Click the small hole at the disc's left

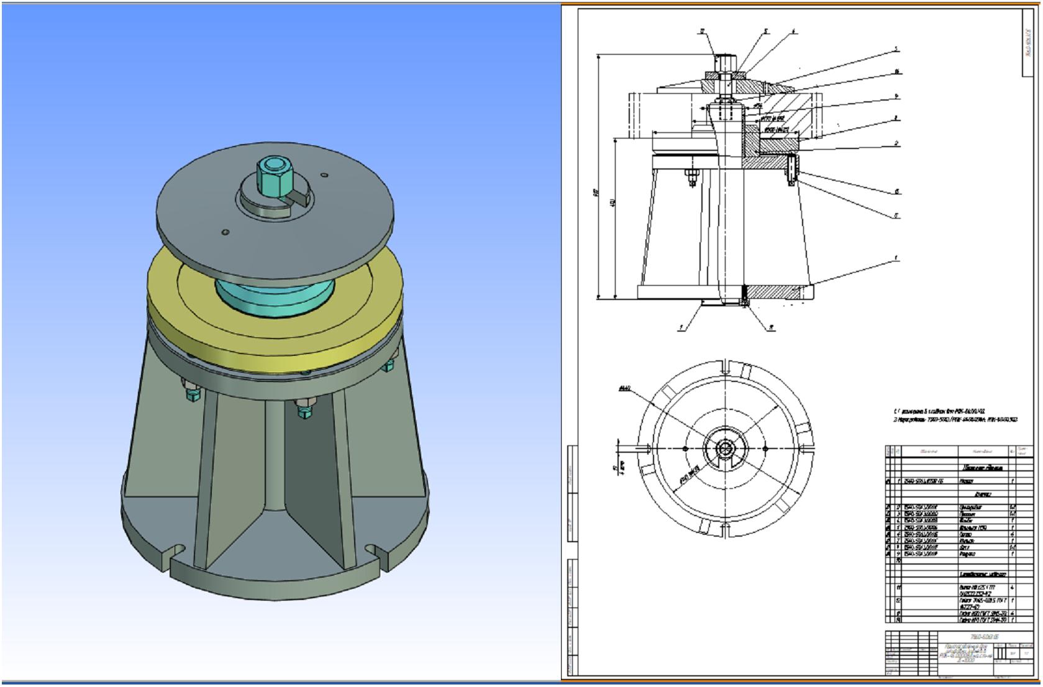225,233
